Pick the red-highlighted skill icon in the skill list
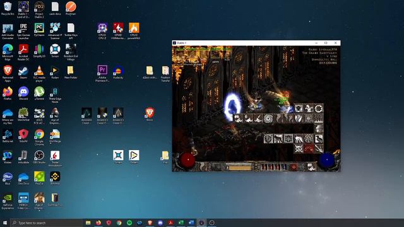The width and height of the screenshot is (404, 227). (309, 149)
